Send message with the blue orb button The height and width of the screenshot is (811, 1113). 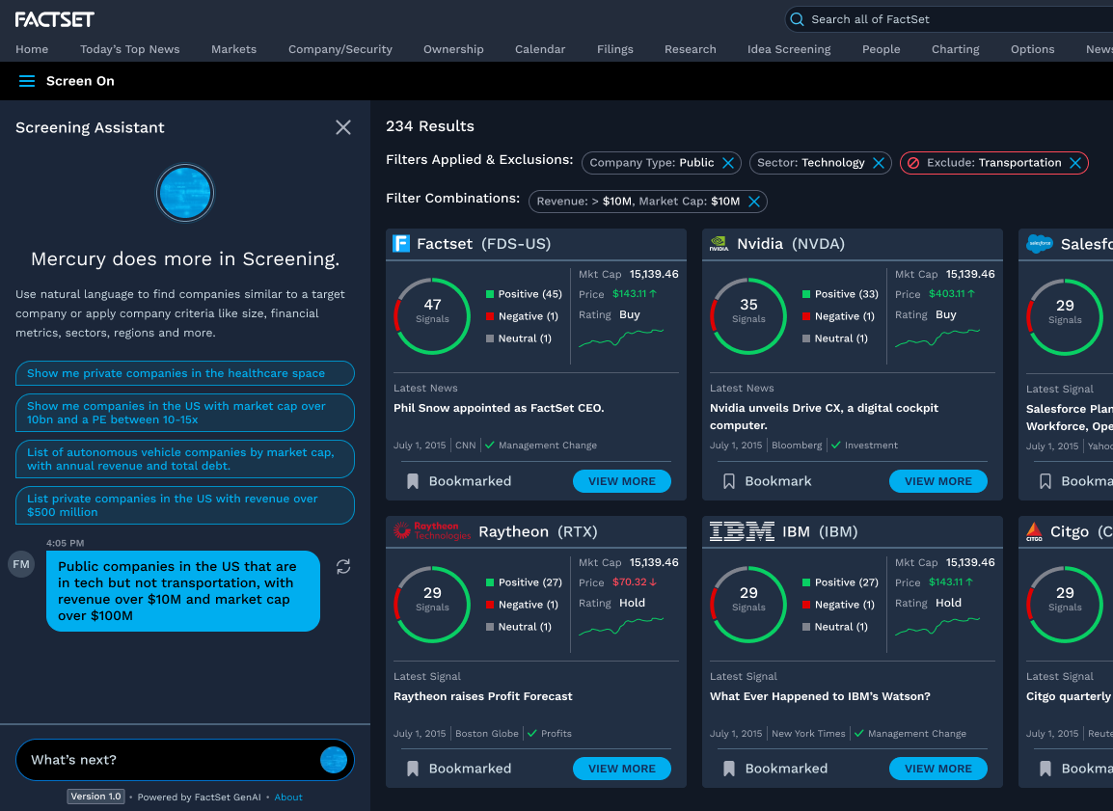click(334, 760)
